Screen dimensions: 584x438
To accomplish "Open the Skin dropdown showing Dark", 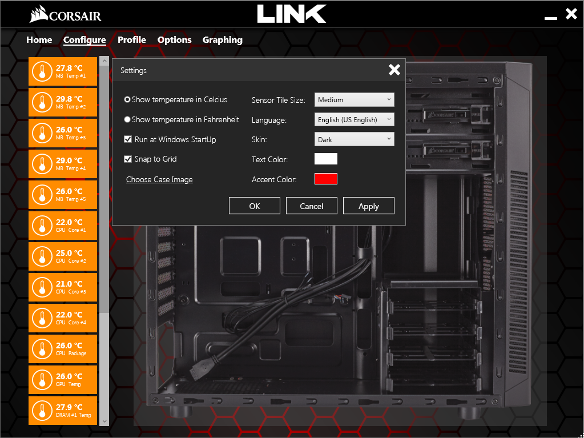I will (354, 140).
